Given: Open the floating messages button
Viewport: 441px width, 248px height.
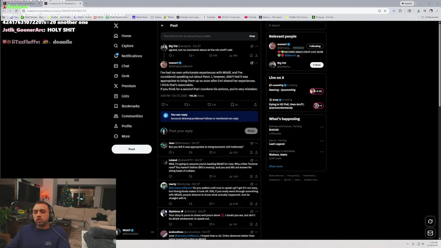Looking at the screenshot, I should coord(430,233).
